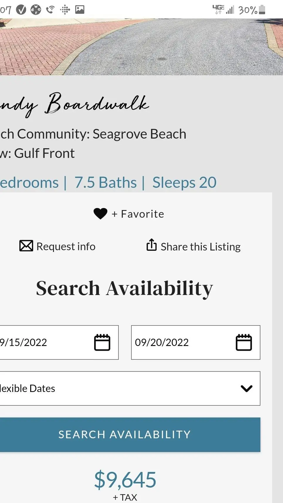Click the 7.5 Baths text
The height and width of the screenshot is (503, 283).
click(x=106, y=183)
